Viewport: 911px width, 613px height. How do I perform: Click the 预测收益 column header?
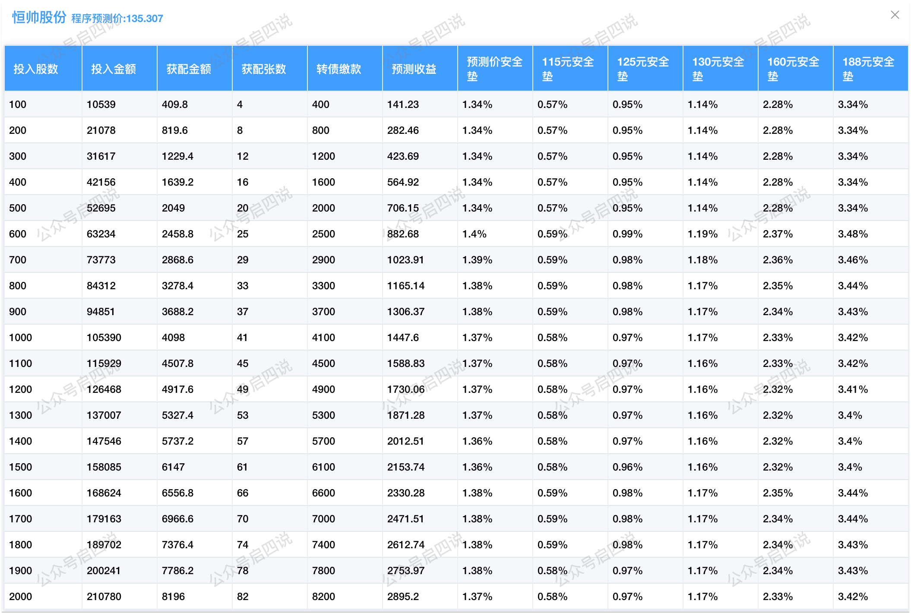(x=414, y=69)
